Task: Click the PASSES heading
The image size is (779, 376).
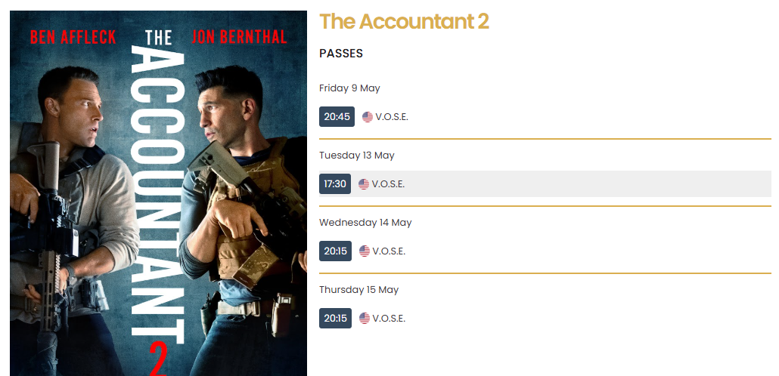Action: (x=341, y=54)
